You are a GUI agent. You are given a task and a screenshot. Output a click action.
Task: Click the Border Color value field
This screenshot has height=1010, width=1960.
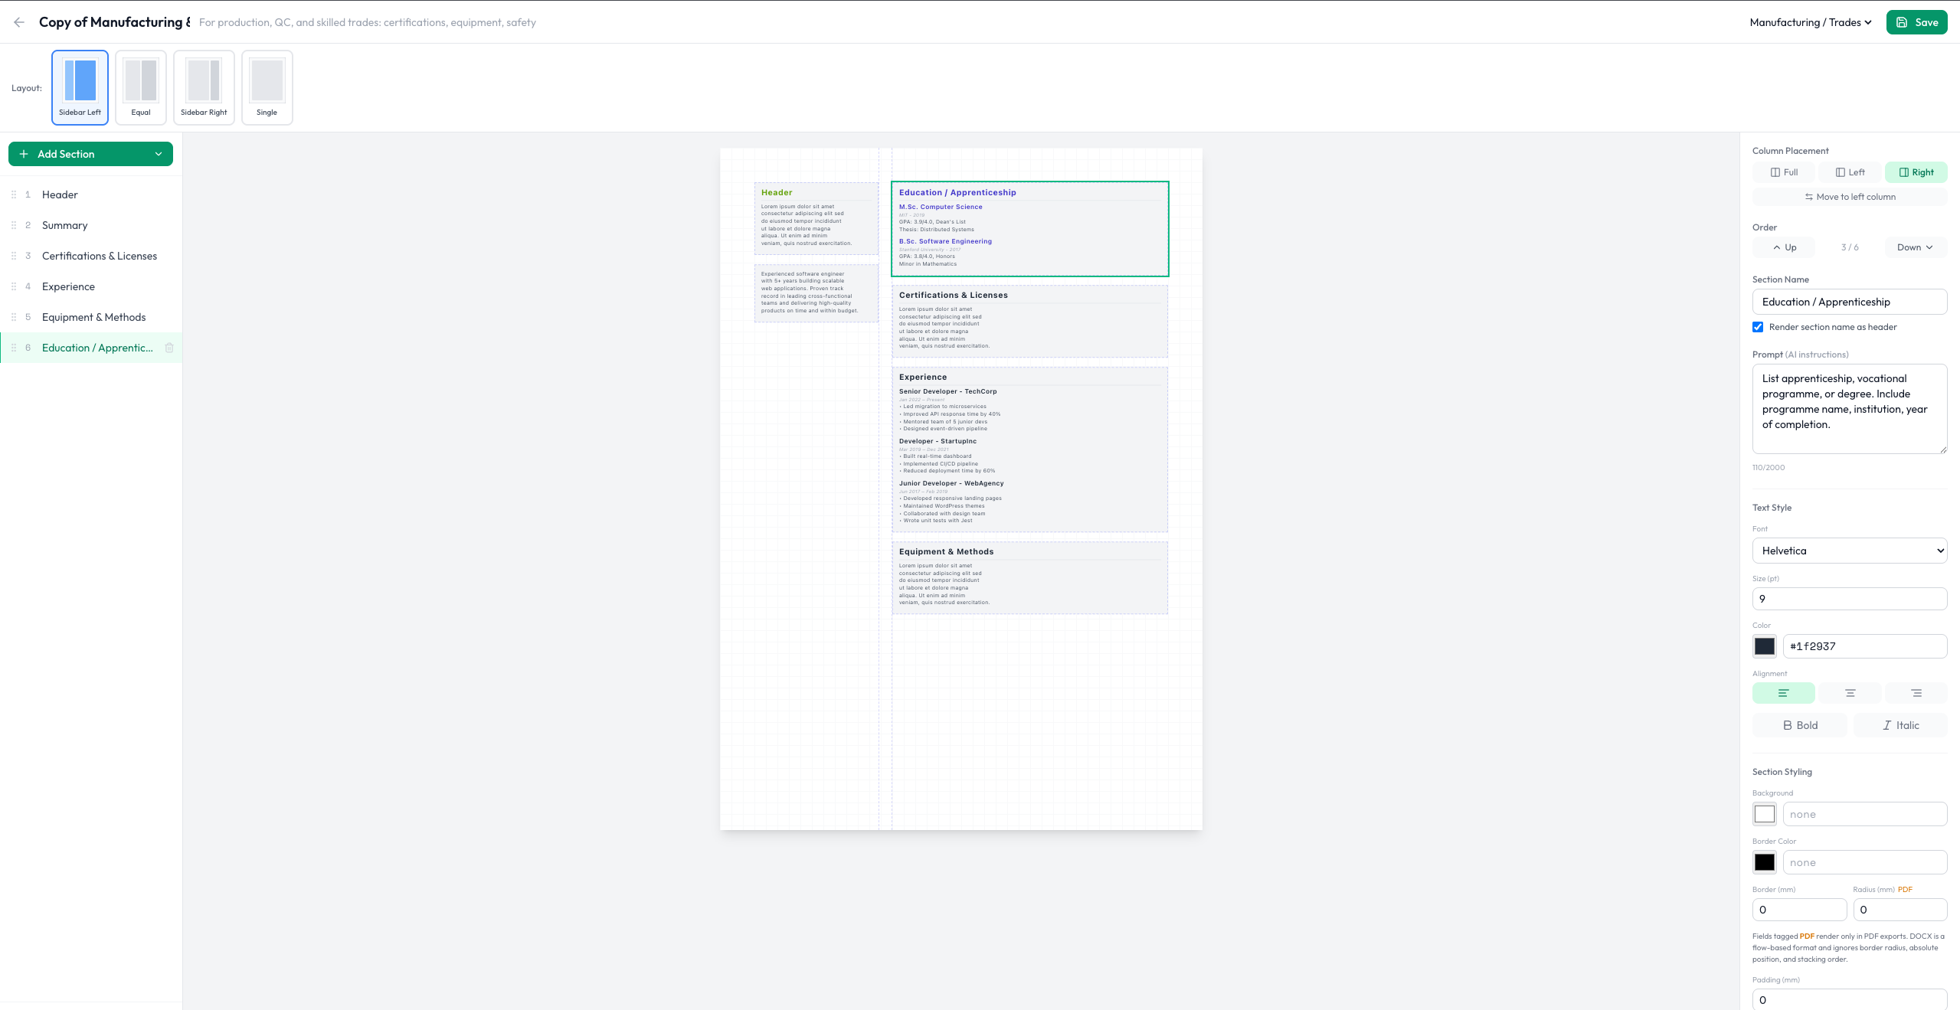(1865, 862)
